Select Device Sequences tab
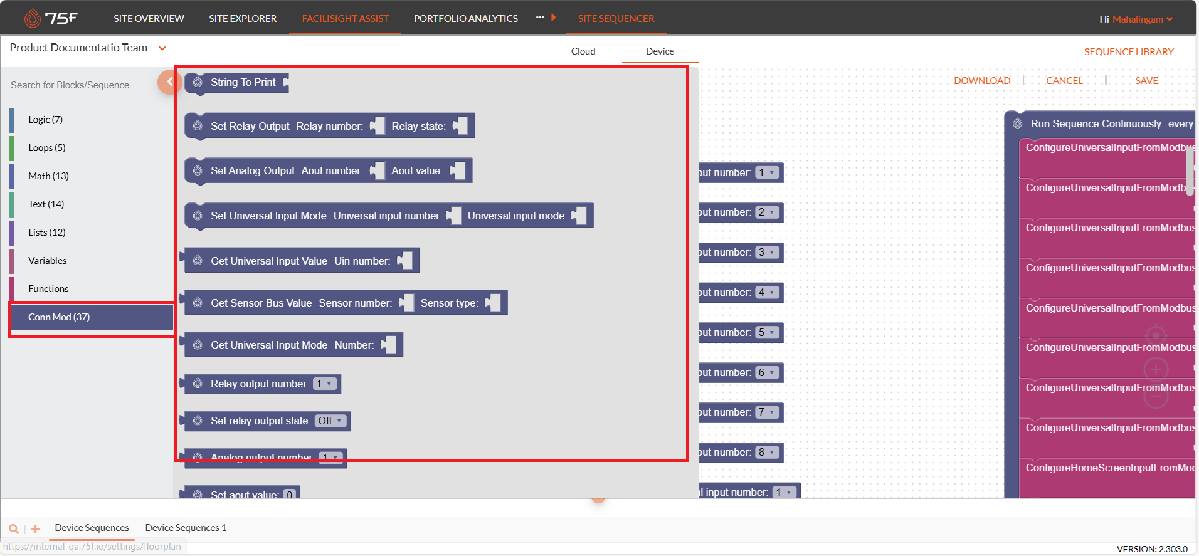Image resolution: width=1199 pixels, height=556 pixels. point(92,528)
